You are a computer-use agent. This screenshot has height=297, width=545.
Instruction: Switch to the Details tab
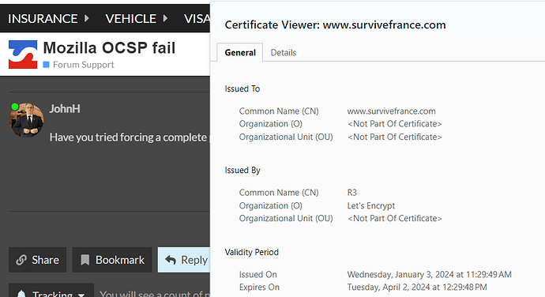pos(284,52)
